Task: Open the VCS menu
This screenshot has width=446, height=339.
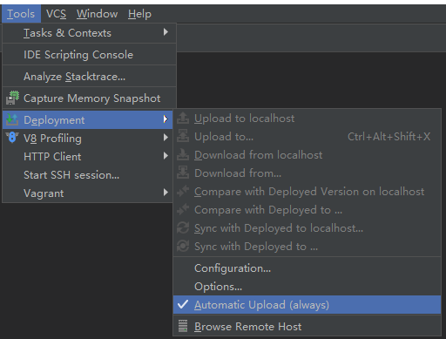Action: point(56,14)
